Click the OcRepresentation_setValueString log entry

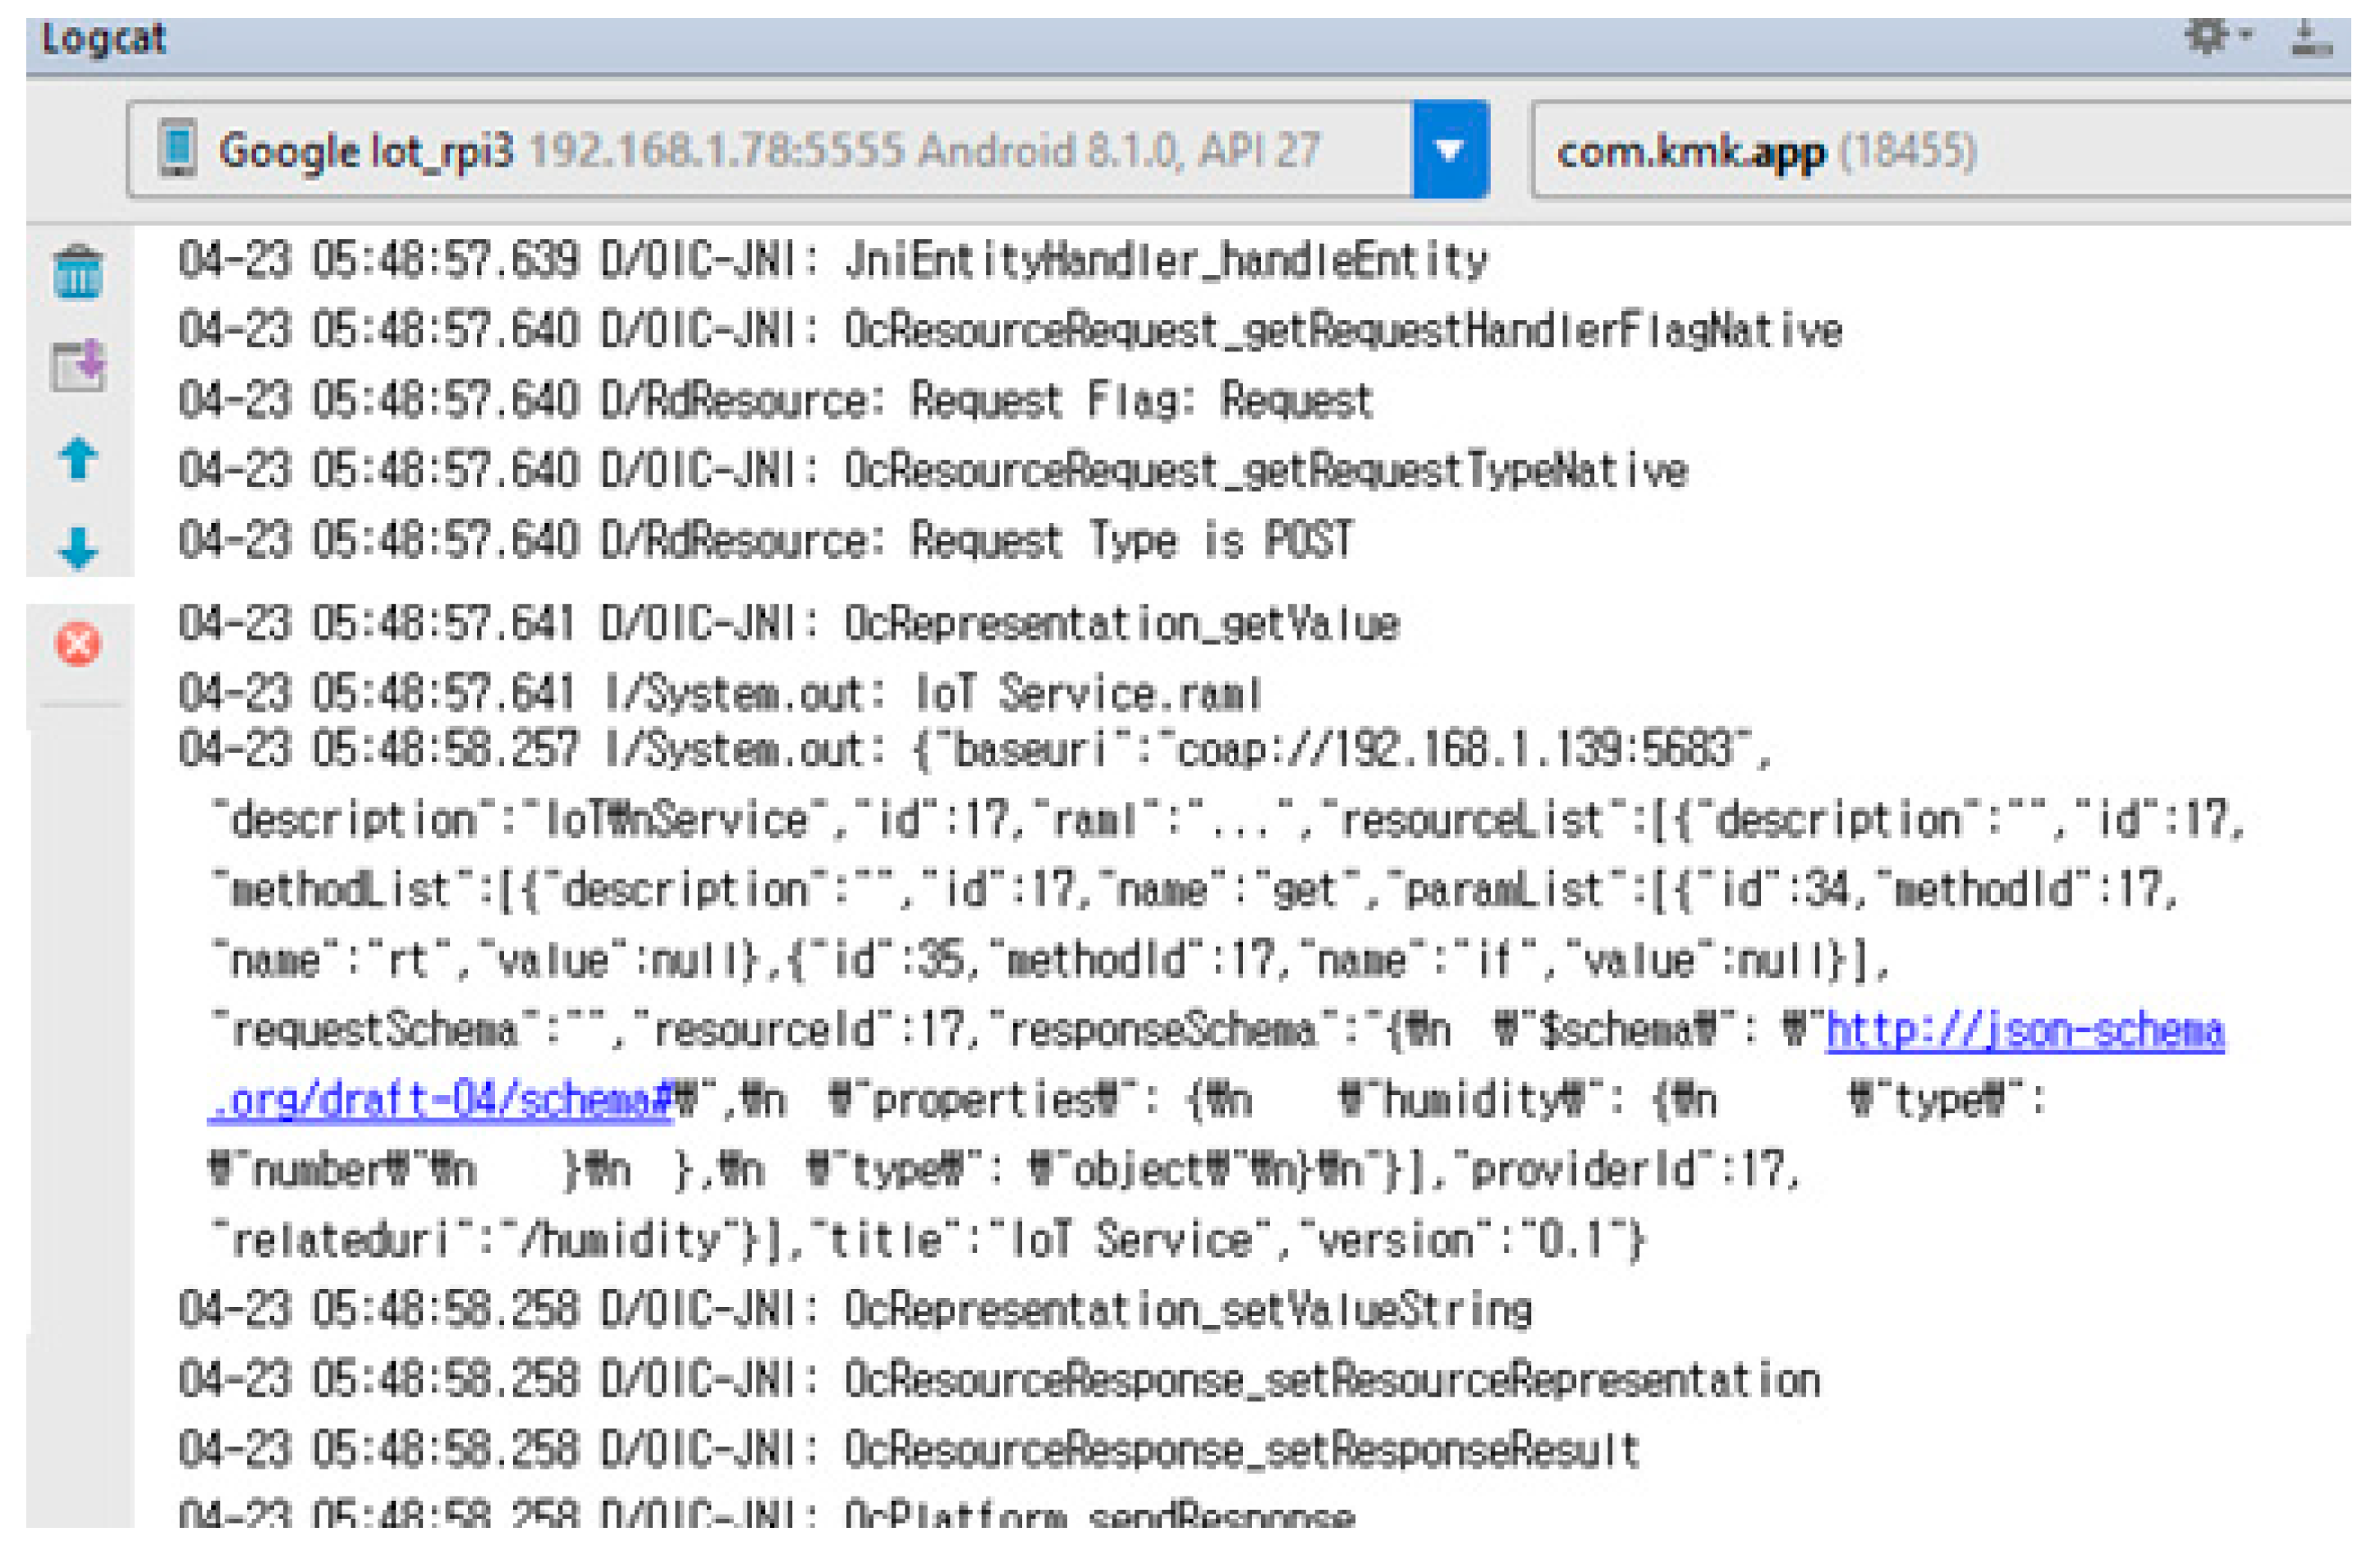tap(855, 1309)
